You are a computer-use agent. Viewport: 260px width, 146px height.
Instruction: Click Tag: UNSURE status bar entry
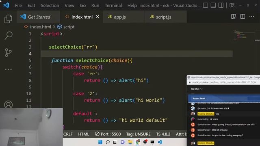[x=138, y=134]
